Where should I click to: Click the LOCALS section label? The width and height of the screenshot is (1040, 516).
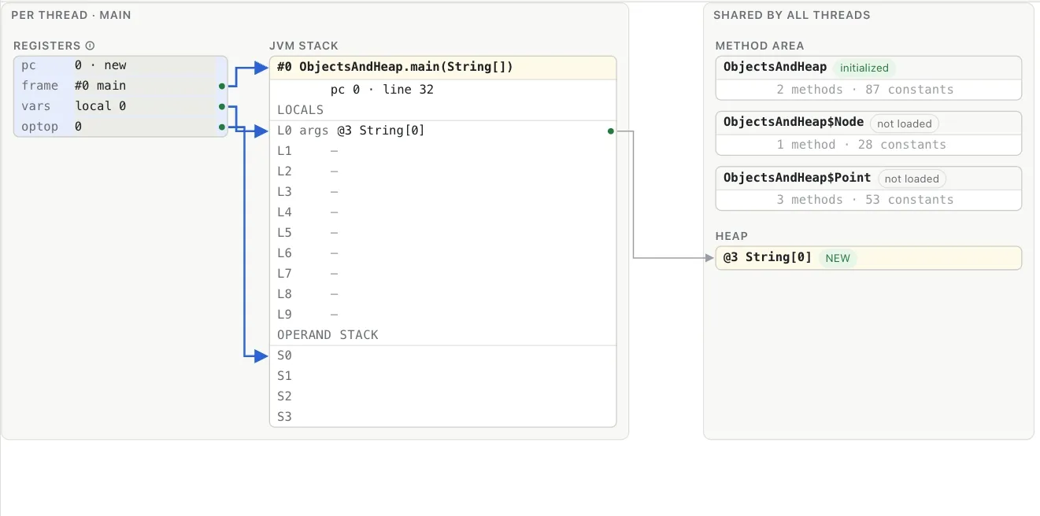(x=300, y=110)
